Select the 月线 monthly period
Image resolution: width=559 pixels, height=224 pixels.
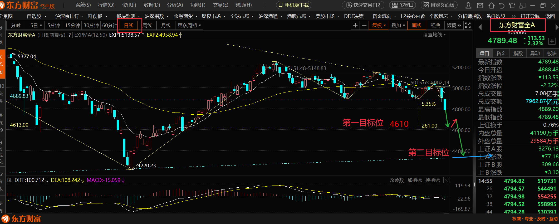tap(166, 26)
